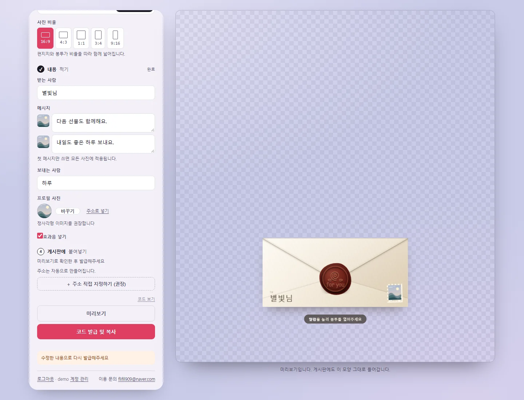Click the flifil909@naver.com email link
Image resolution: width=524 pixels, height=400 pixels.
136,379
